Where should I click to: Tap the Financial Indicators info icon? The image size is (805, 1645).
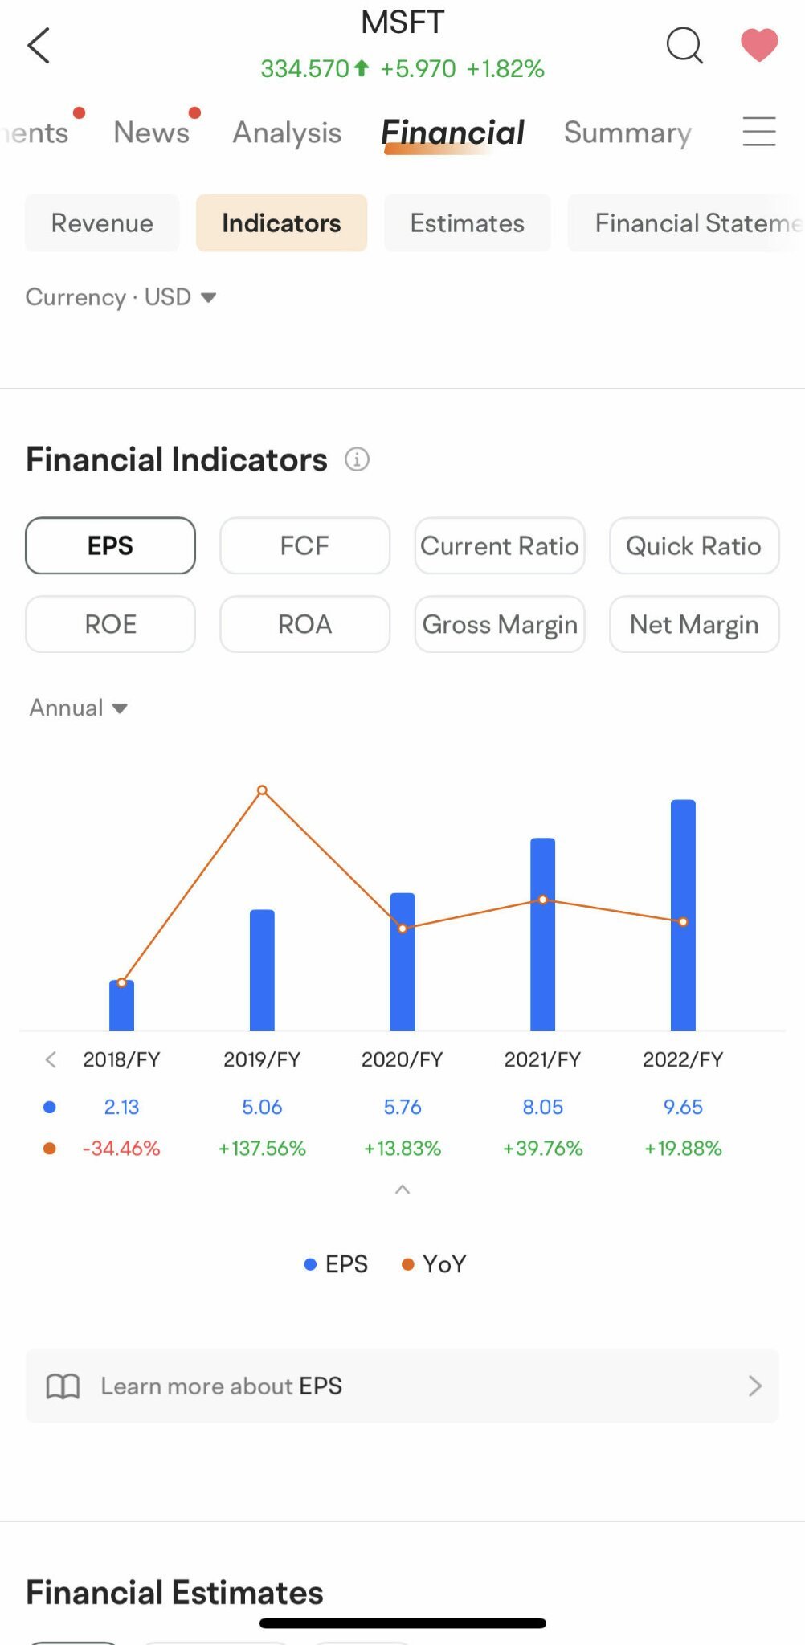pyautogui.click(x=357, y=459)
